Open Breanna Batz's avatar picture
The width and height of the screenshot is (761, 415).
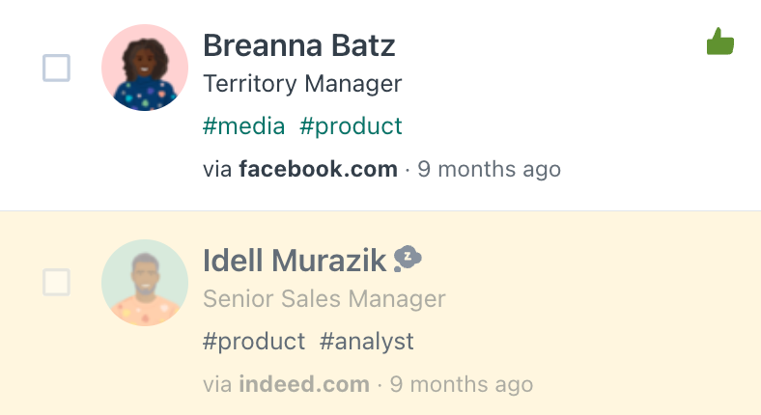click(x=145, y=68)
